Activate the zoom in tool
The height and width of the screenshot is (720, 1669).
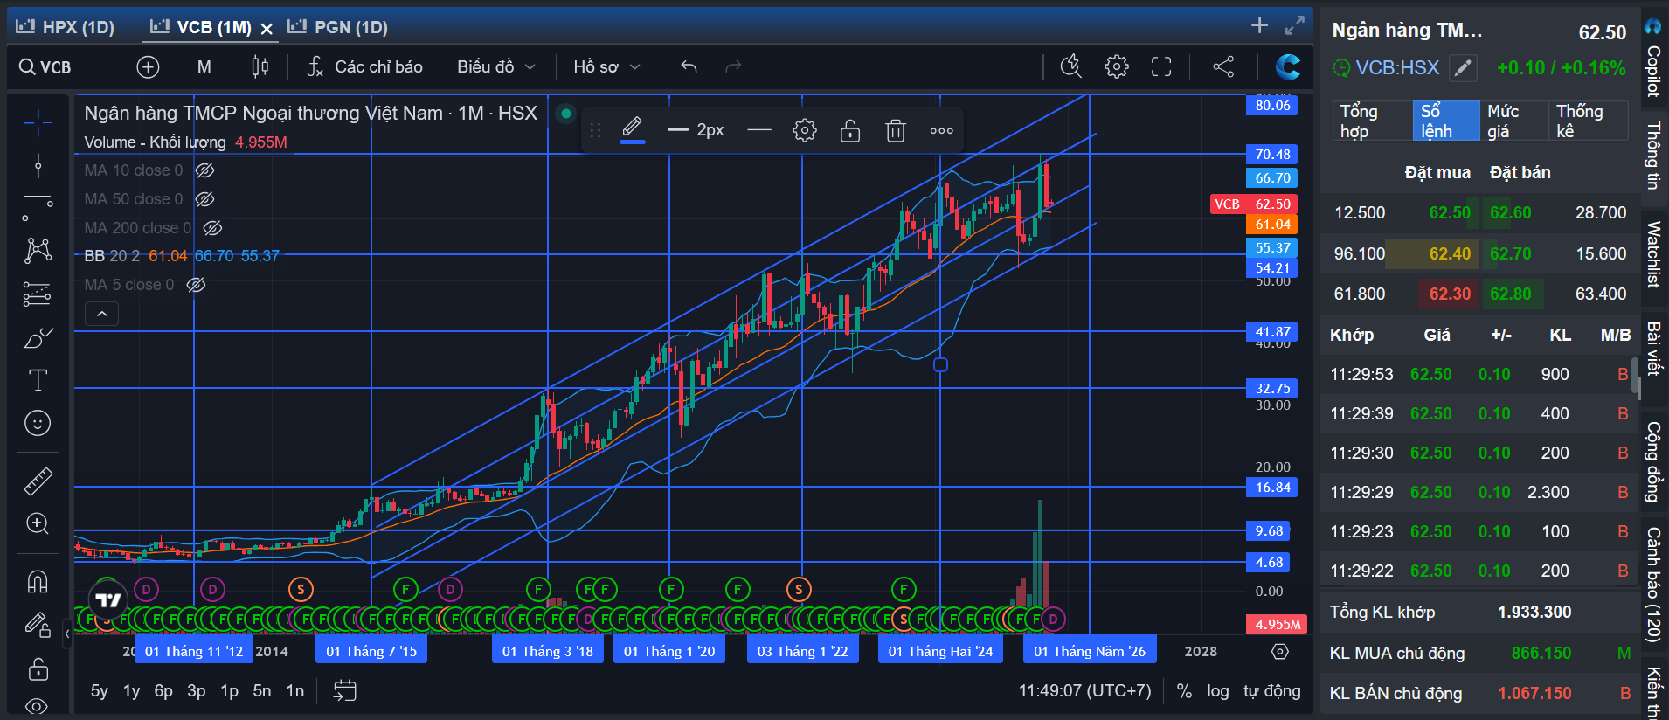pyautogui.click(x=38, y=523)
